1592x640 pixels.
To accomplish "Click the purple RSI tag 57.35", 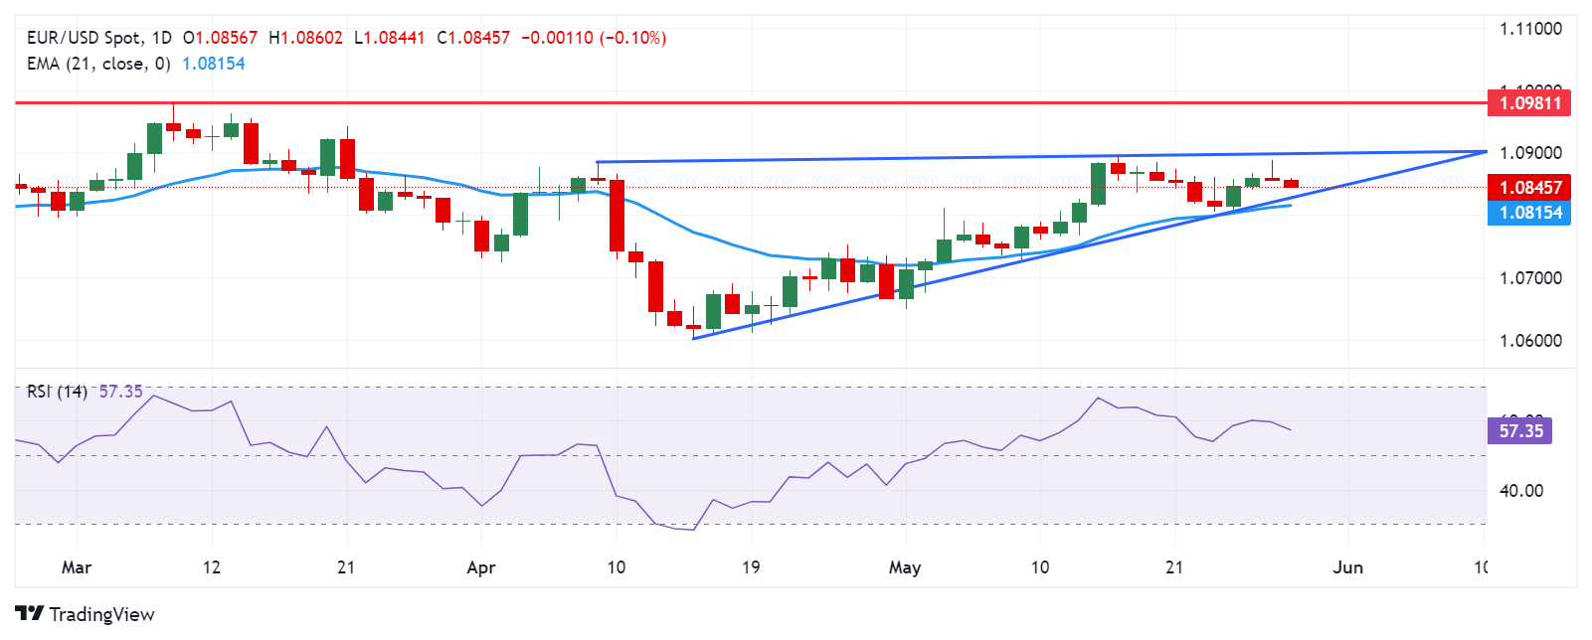I will point(1520,430).
